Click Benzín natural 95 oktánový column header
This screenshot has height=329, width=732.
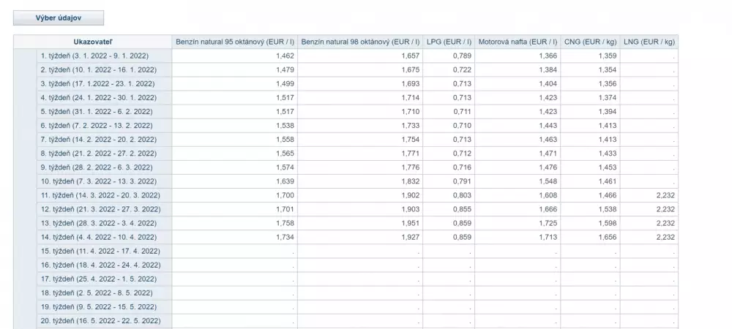(x=234, y=42)
